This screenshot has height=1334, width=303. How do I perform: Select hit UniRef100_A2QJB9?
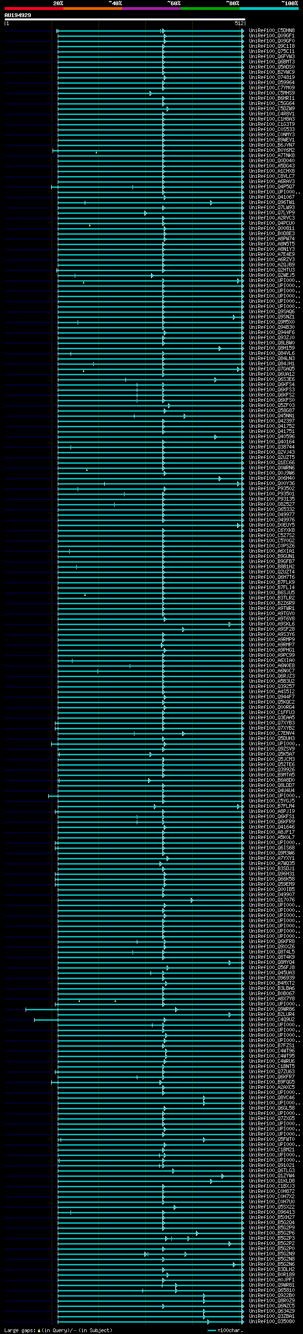point(272,265)
